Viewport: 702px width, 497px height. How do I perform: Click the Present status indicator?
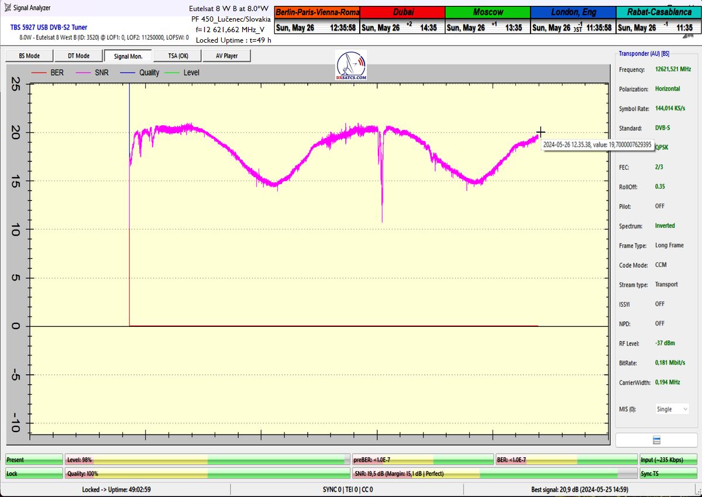33,460
